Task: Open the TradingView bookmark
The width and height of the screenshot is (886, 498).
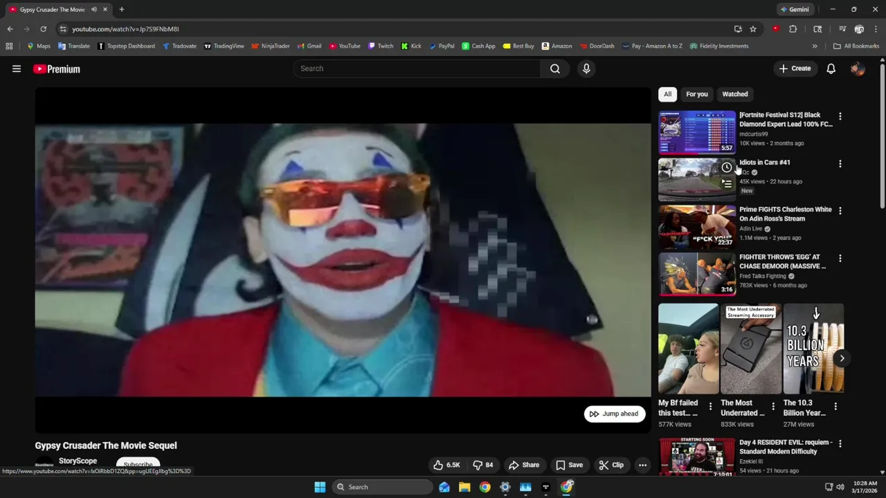Action: click(224, 46)
